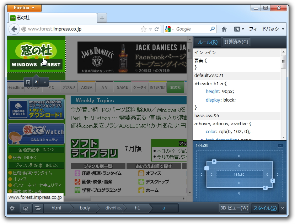The image size is (295, 224).
Task: Click the 窓の杜 Windows Forest logo
Action: click(36, 56)
